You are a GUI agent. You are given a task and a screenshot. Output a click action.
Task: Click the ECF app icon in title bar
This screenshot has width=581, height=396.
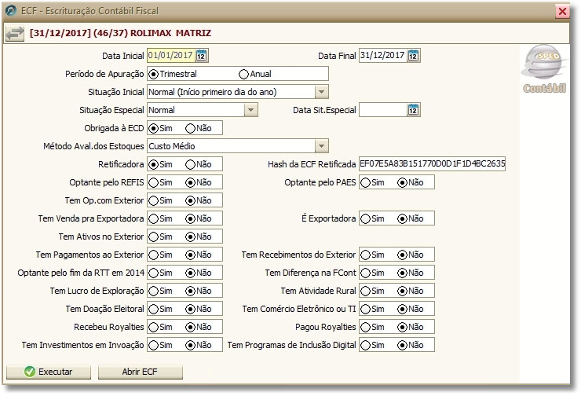click(x=11, y=10)
